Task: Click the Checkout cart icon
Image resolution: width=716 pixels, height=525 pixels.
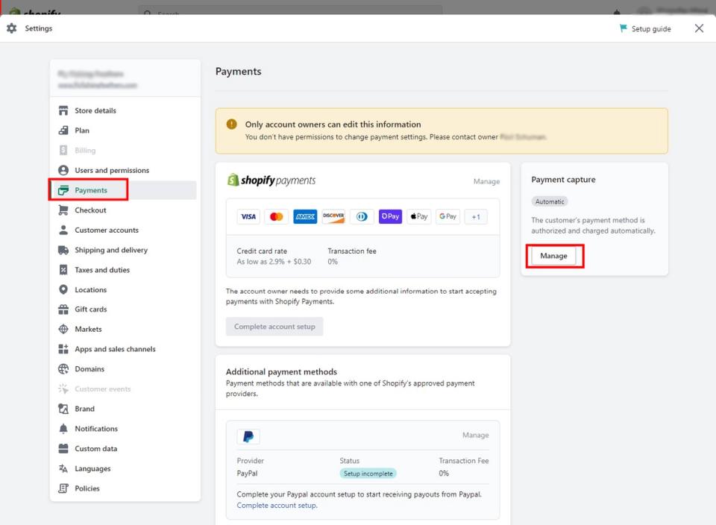Action: pyautogui.click(x=63, y=210)
